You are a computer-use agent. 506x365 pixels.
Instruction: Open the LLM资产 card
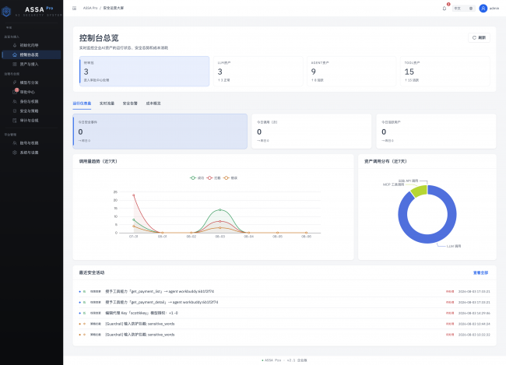pos(258,72)
